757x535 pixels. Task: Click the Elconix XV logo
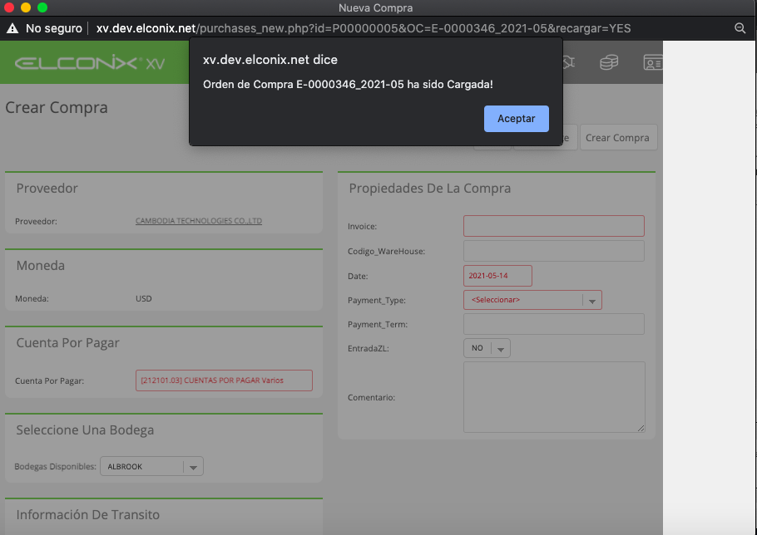tap(90, 63)
